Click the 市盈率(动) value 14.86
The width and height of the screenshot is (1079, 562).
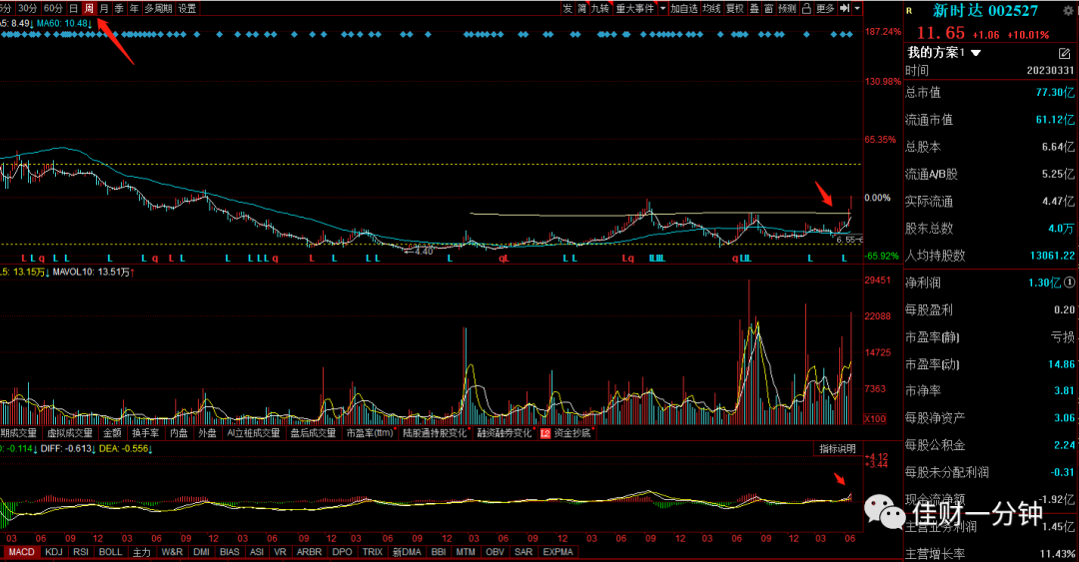pos(1061,364)
